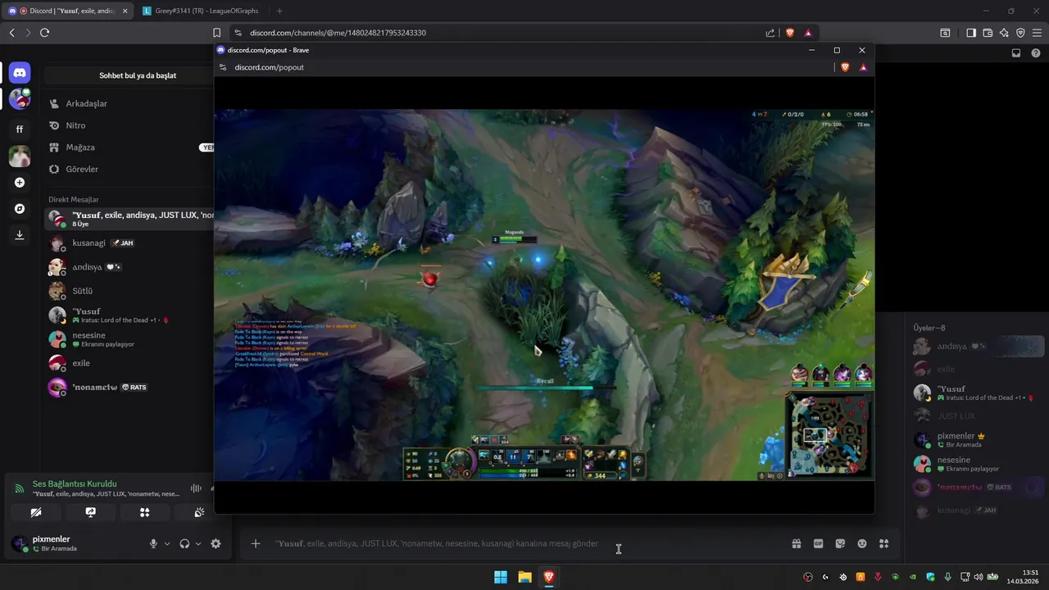Open the Mağaza shop
The height and width of the screenshot is (590, 1049).
pos(129,147)
